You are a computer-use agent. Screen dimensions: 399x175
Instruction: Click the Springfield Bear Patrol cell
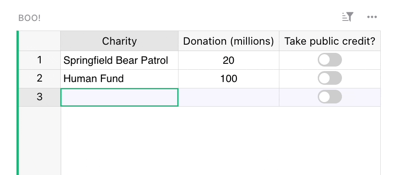[119, 60]
